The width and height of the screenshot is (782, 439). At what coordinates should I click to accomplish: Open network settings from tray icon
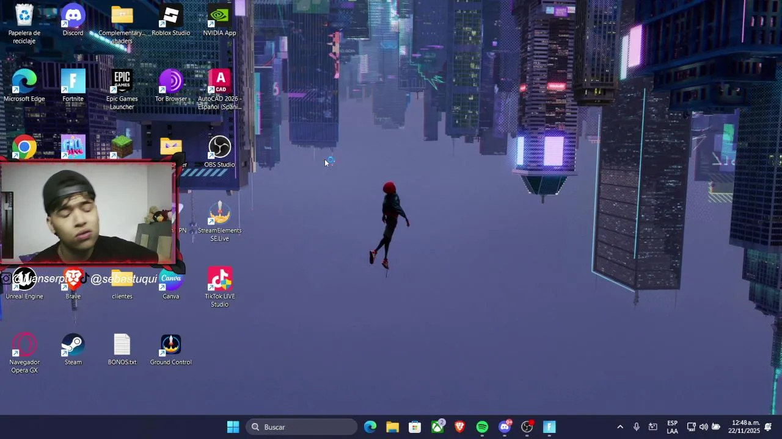point(692,427)
